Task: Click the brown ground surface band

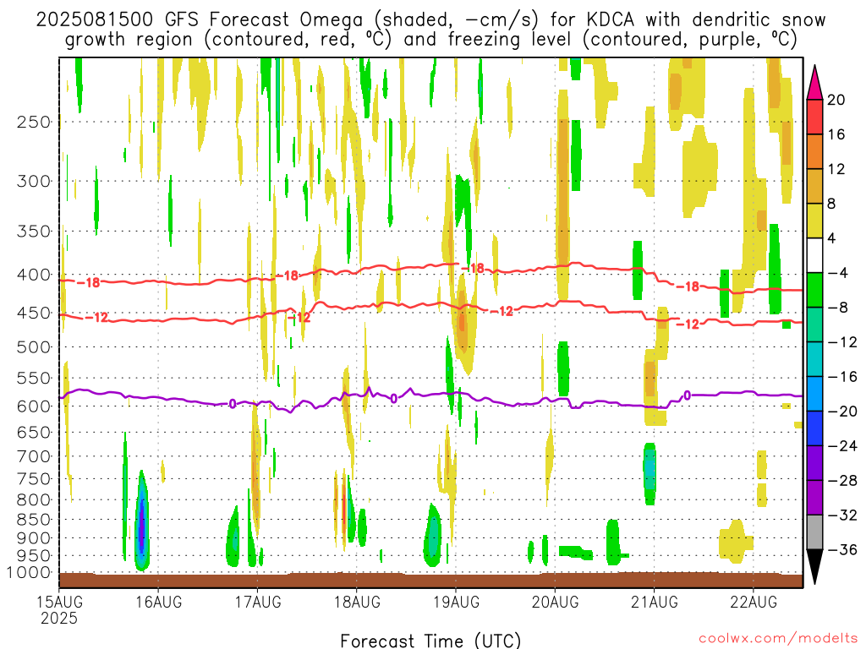Action: point(430,581)
